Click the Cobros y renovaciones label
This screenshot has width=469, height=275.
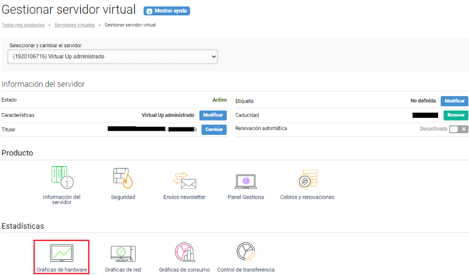[x=307, y=197]
